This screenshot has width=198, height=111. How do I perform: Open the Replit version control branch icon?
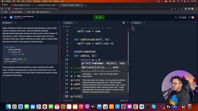(x=5, y=17)
